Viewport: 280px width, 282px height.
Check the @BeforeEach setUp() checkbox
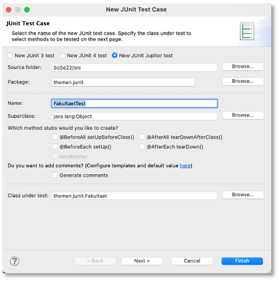coord(55,147)
